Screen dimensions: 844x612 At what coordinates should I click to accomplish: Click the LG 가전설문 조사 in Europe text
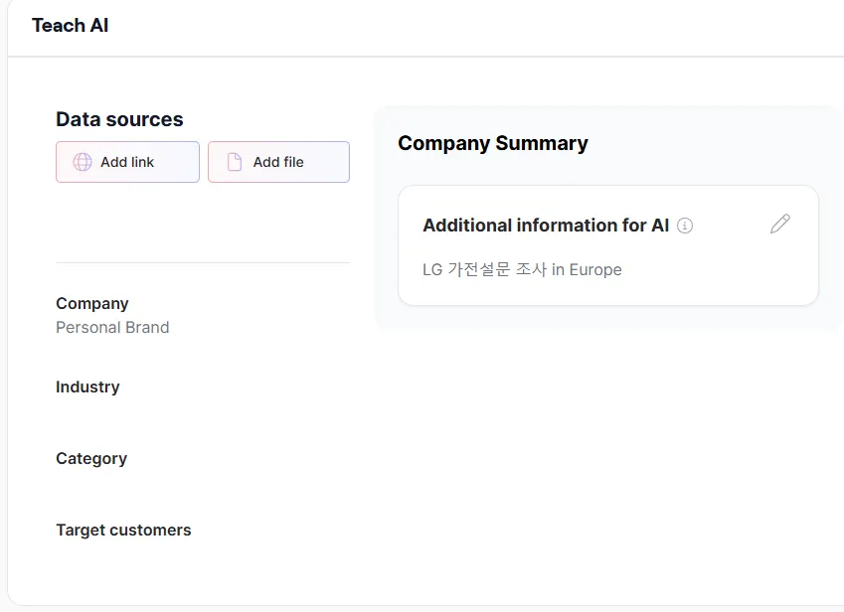(522, 269)
